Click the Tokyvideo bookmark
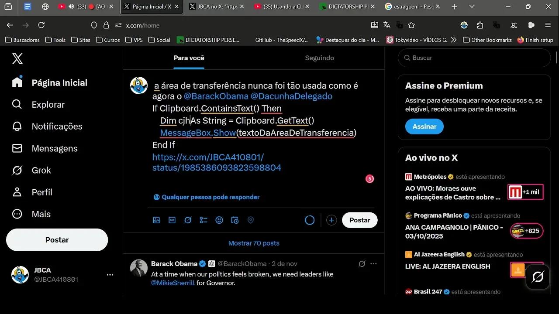This screenshot has height=314, width=559. click(417, 40)
